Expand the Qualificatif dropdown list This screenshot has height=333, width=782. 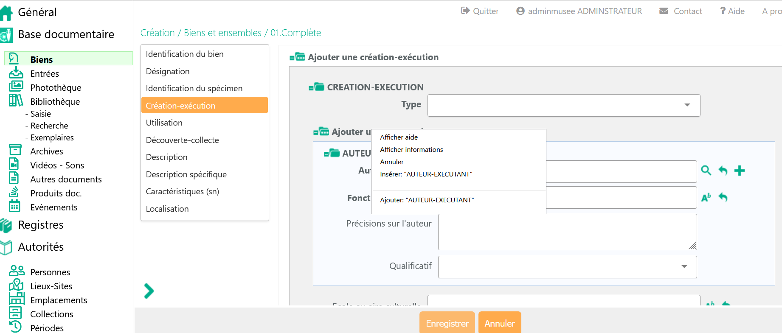(567, 267)
